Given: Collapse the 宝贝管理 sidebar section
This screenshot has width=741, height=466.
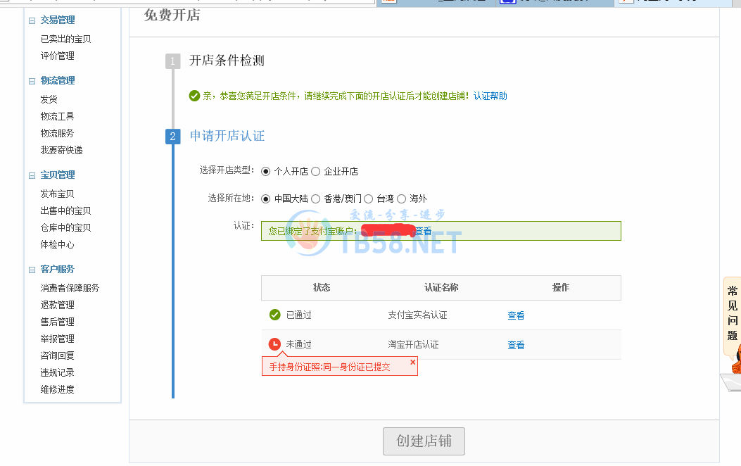Looking at the screenshot, I should tap(32, 175).
